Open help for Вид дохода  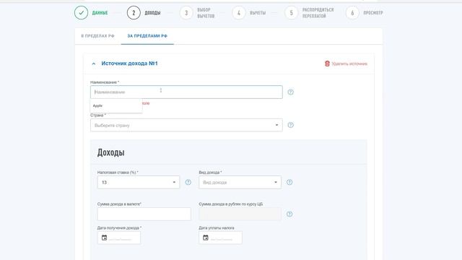click(289, 182)
